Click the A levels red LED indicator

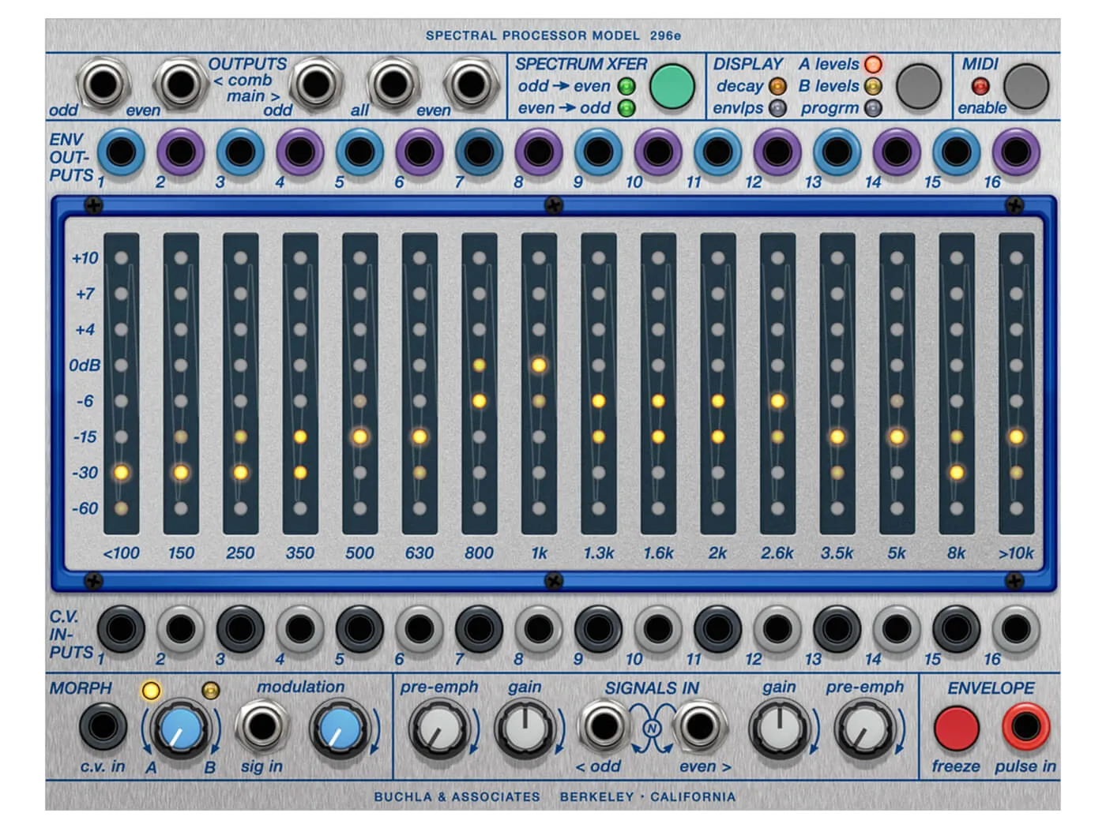873,64
